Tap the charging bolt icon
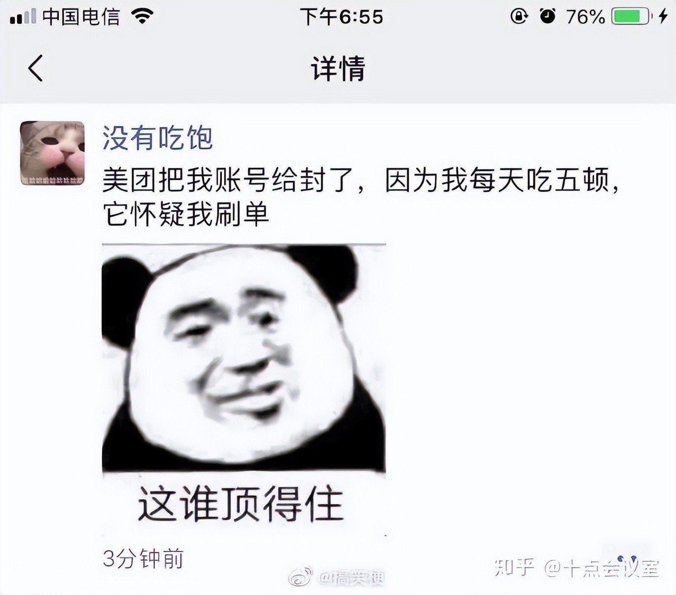Screen dimensions: 676x595 pos(663,17)
